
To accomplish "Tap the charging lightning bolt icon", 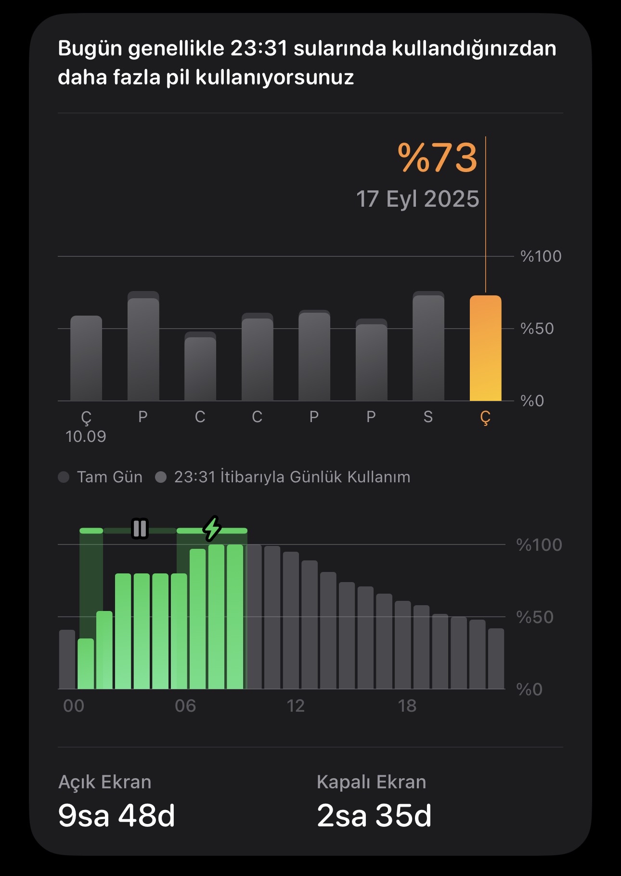I will point(212,529).
